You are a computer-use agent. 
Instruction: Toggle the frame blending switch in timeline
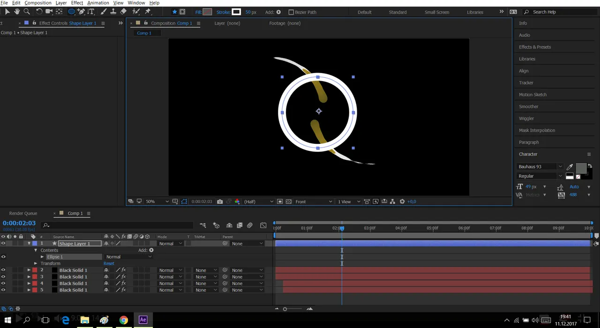click(x=240, y=225)
